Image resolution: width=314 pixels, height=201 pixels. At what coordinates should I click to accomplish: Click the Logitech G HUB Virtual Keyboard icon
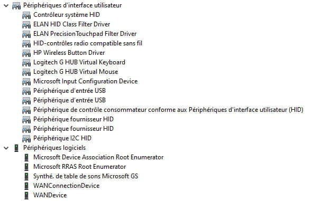pos(26,63)
